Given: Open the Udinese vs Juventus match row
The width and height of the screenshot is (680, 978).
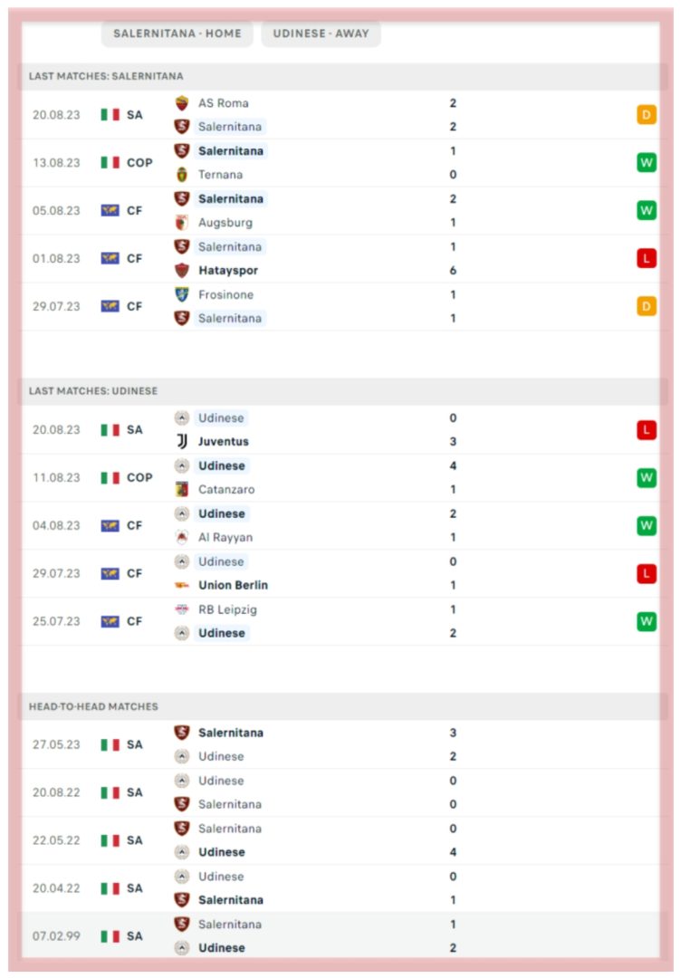Looking at the screenshot, I should click(x=340, y=430).
